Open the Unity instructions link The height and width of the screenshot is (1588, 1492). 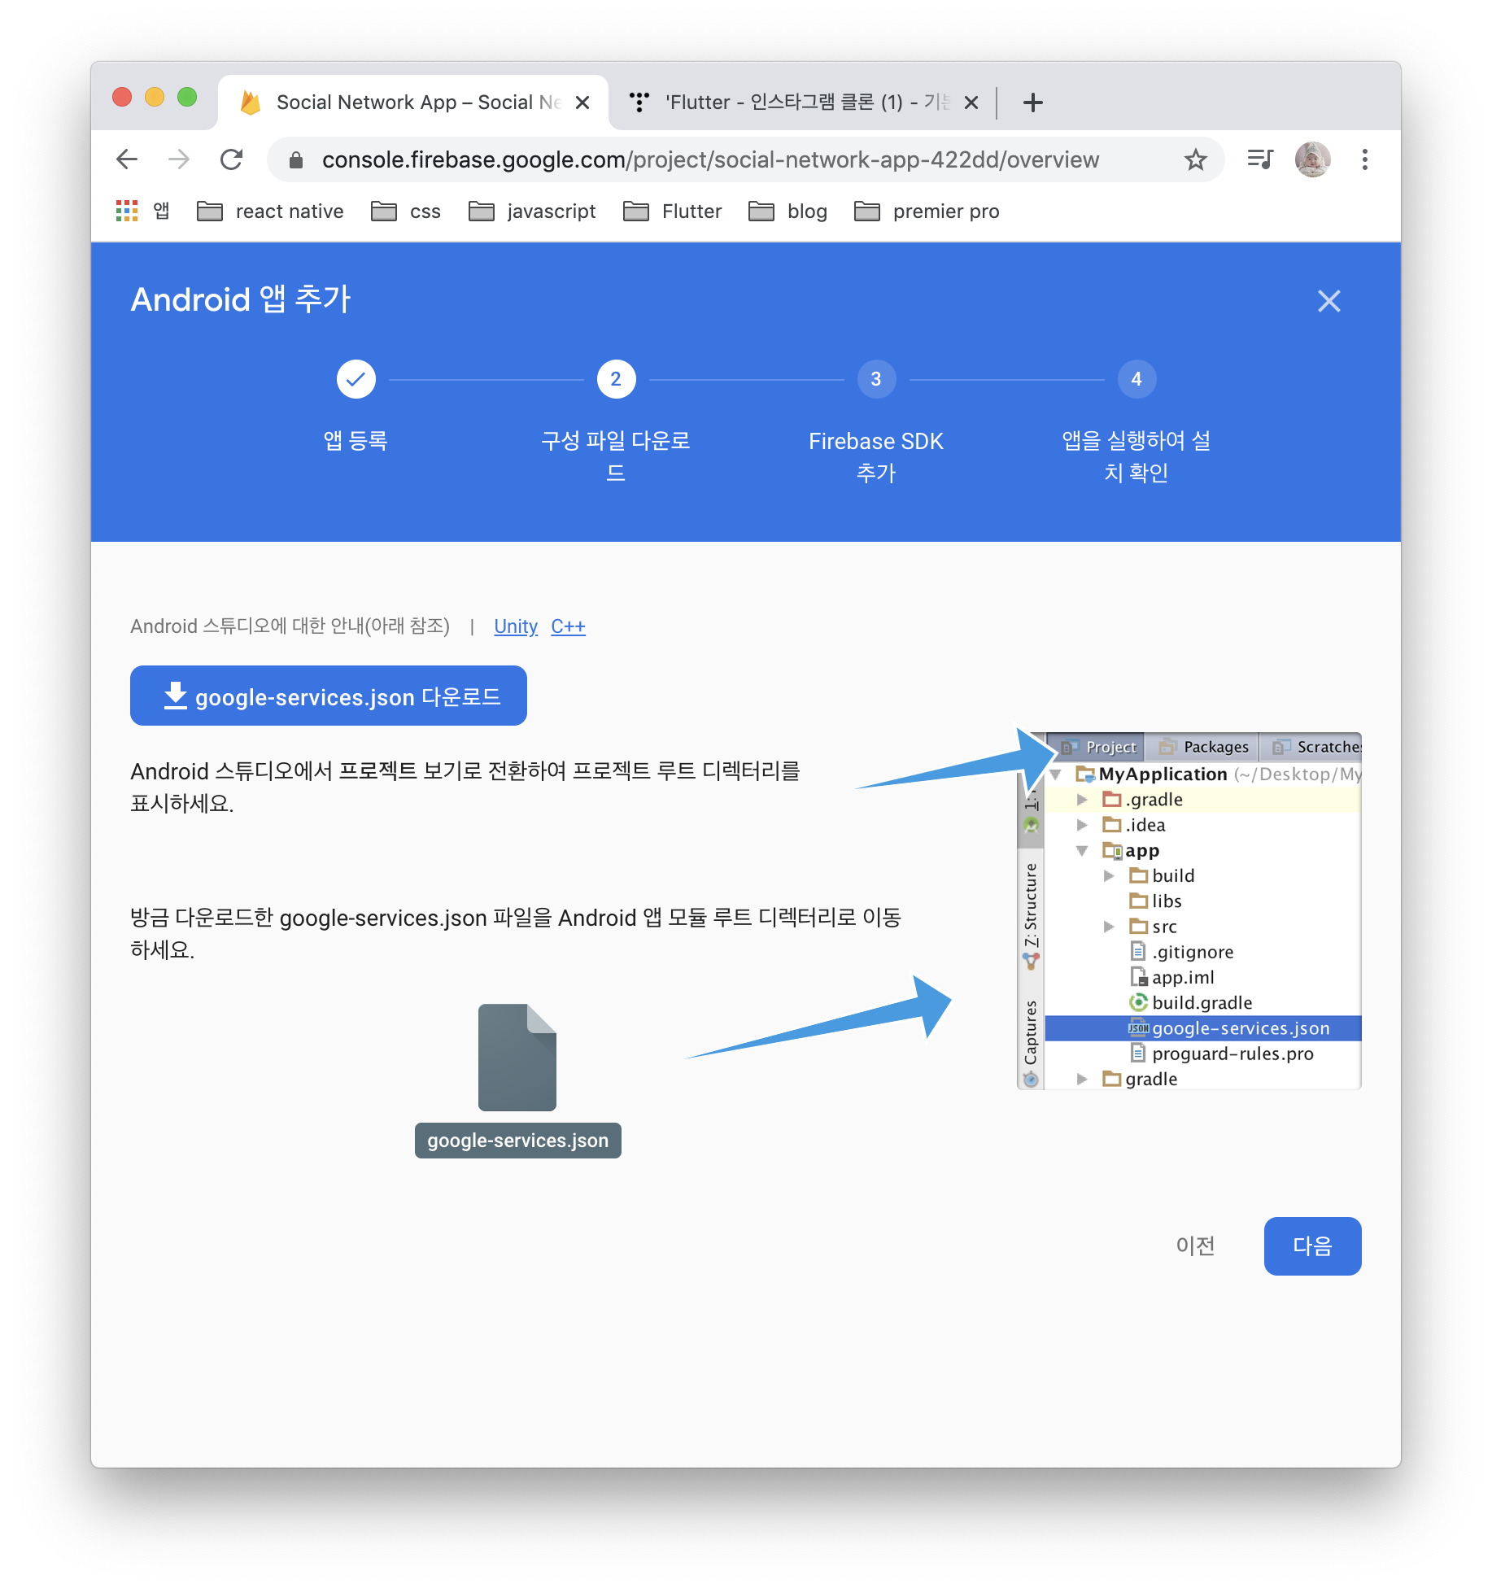coord(516,626)
